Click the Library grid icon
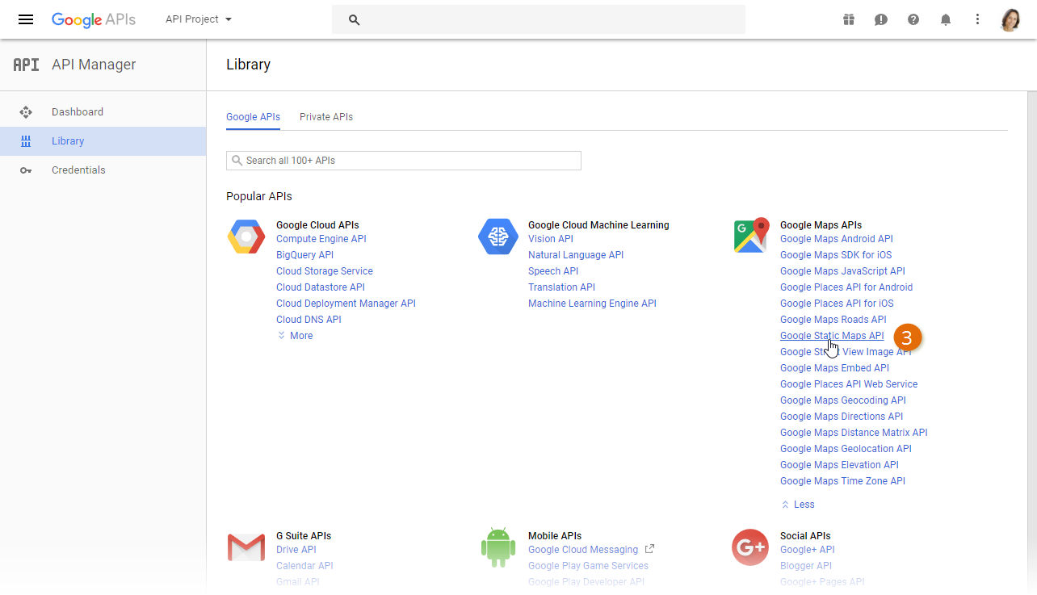Screen dimensions: 1037x595 26,141
